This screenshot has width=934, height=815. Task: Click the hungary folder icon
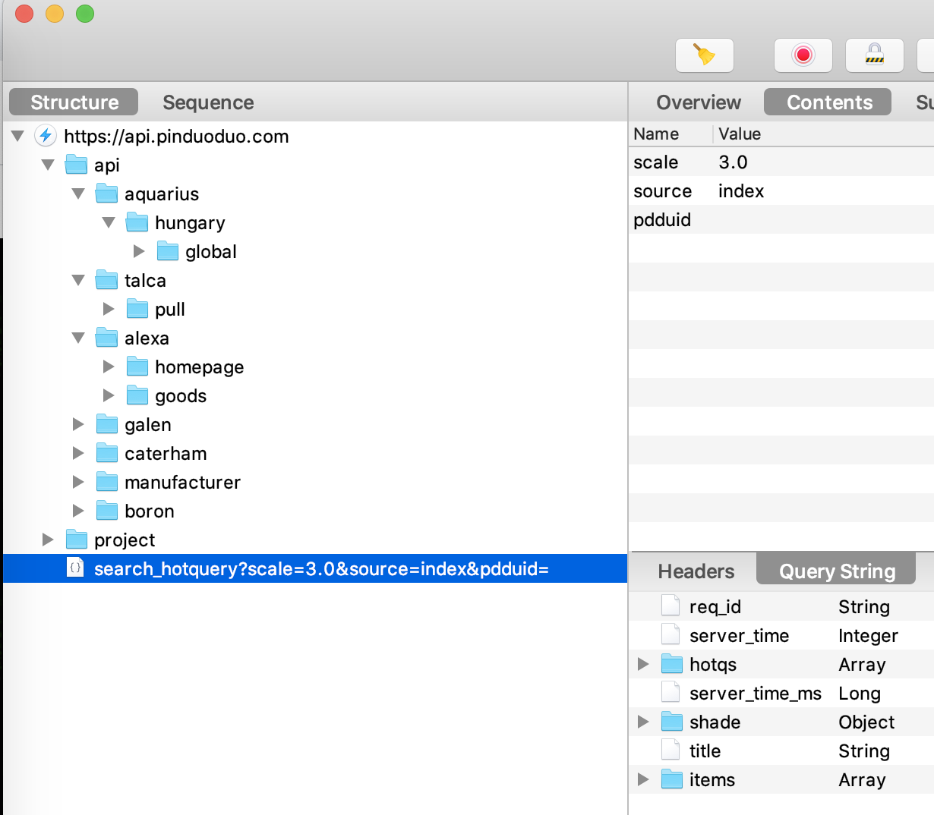137,222
